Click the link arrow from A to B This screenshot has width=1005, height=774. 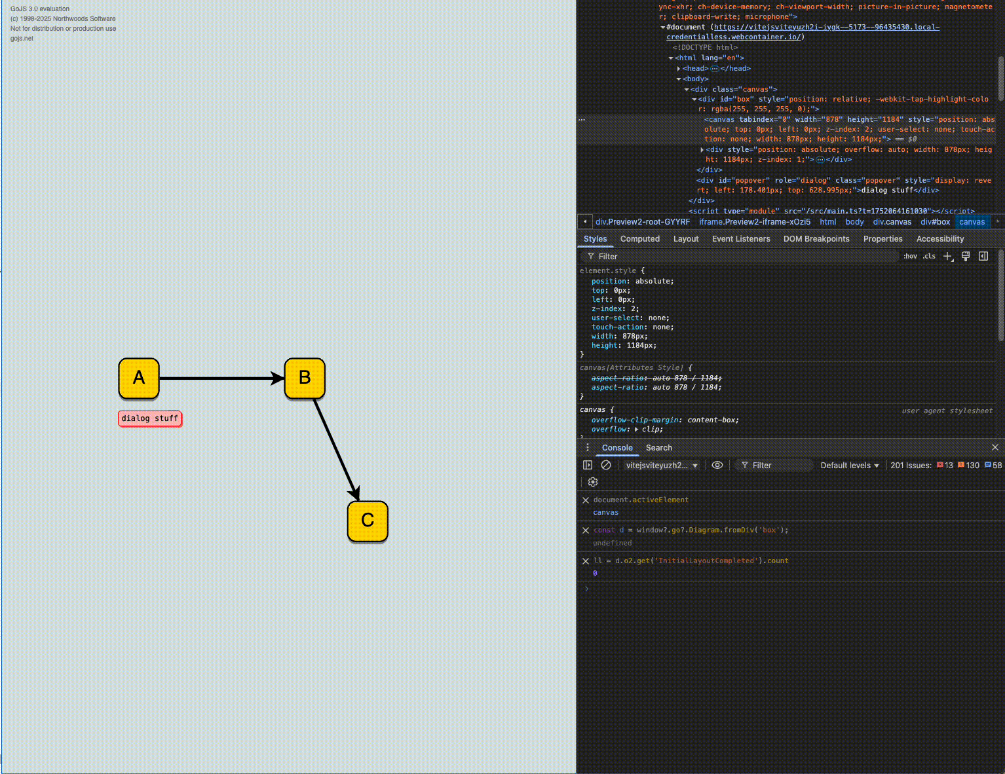[221, 378]
